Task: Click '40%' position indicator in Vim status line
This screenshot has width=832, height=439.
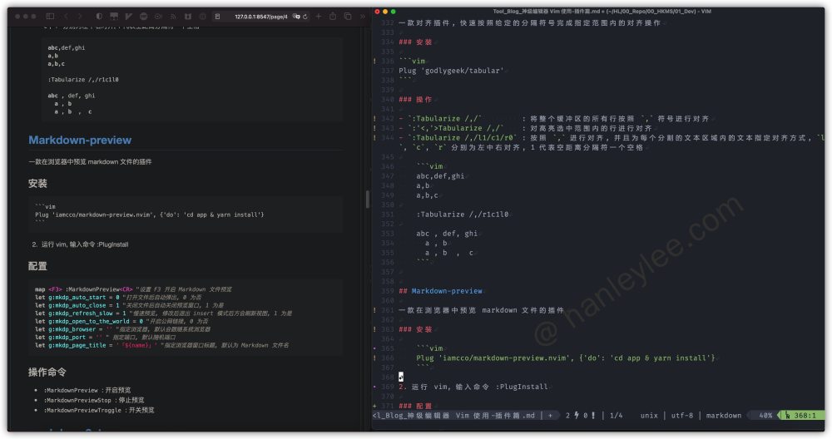Action: tap(765, 415)
